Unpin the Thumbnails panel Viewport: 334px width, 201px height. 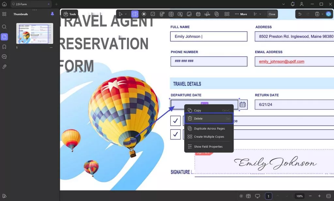click(52, 14)
